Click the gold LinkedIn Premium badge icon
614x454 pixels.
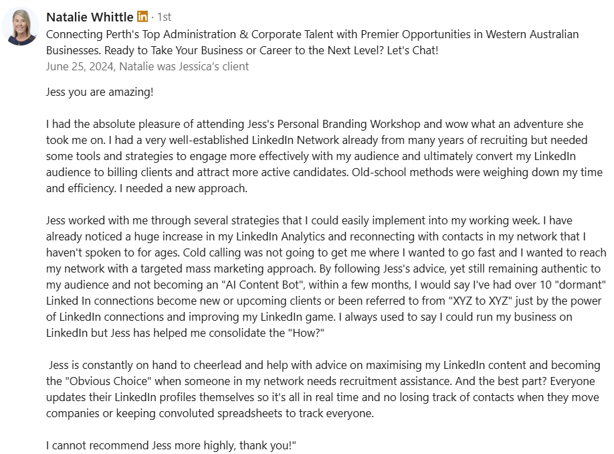(142, 17)
